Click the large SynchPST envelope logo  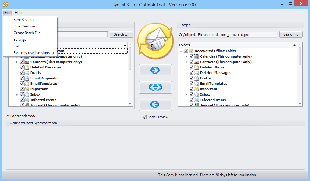point(155,41)
